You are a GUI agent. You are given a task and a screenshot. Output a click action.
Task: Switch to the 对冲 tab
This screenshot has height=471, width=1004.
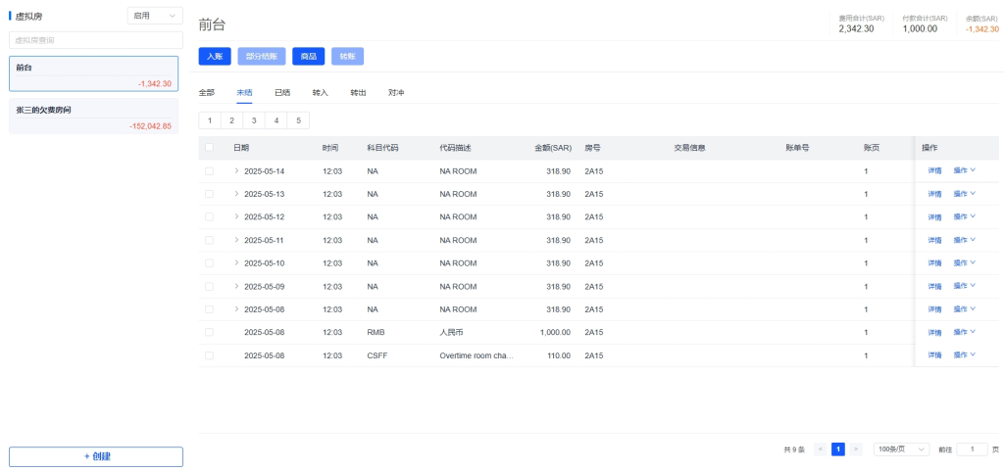point(396,93)
